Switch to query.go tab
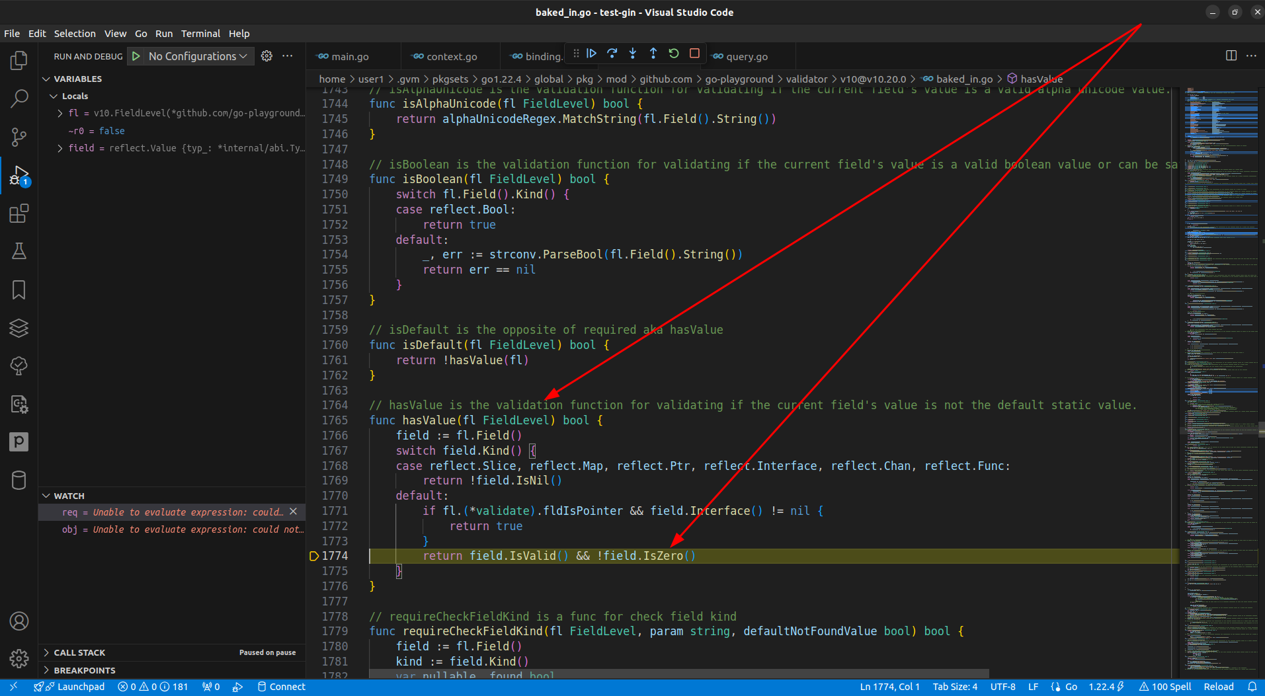The image size is (1265, 696). 747,56
